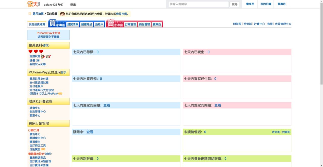This screenshot has width=323, height=167.
Task: Open 自訂賣場分類管理
Action: point(40,161)
